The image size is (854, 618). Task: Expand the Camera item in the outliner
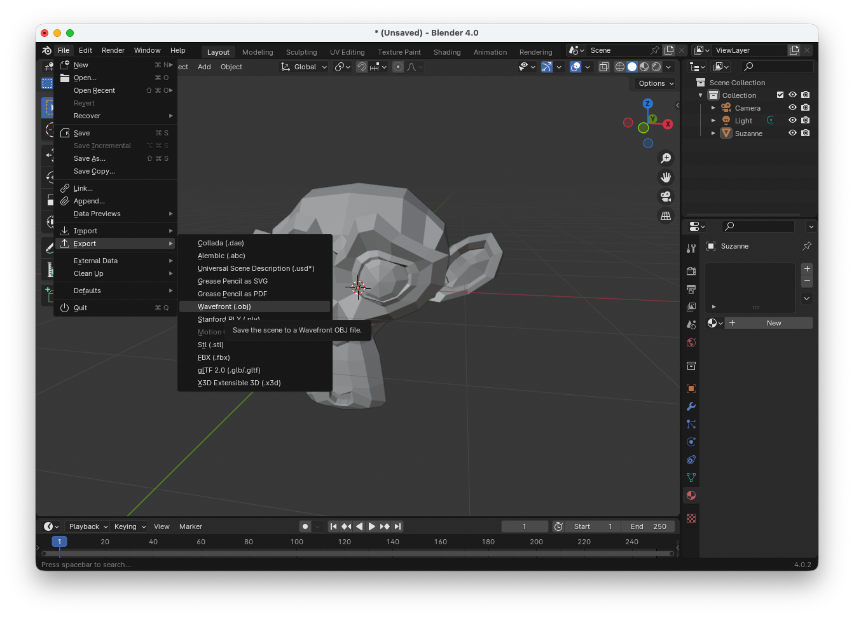click(x=713, y=108)
